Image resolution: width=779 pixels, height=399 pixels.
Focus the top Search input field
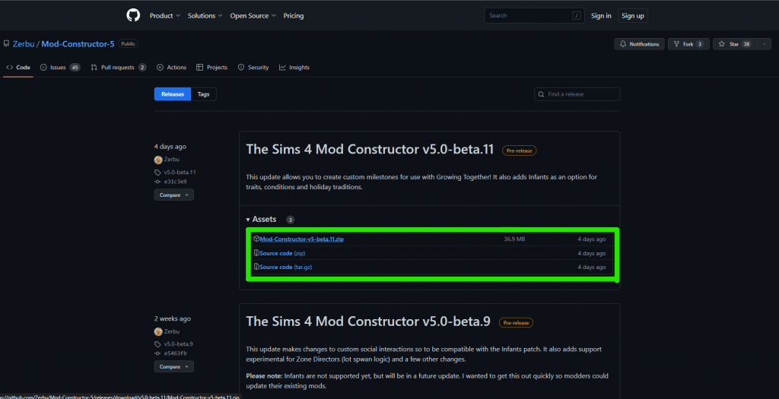534,16
